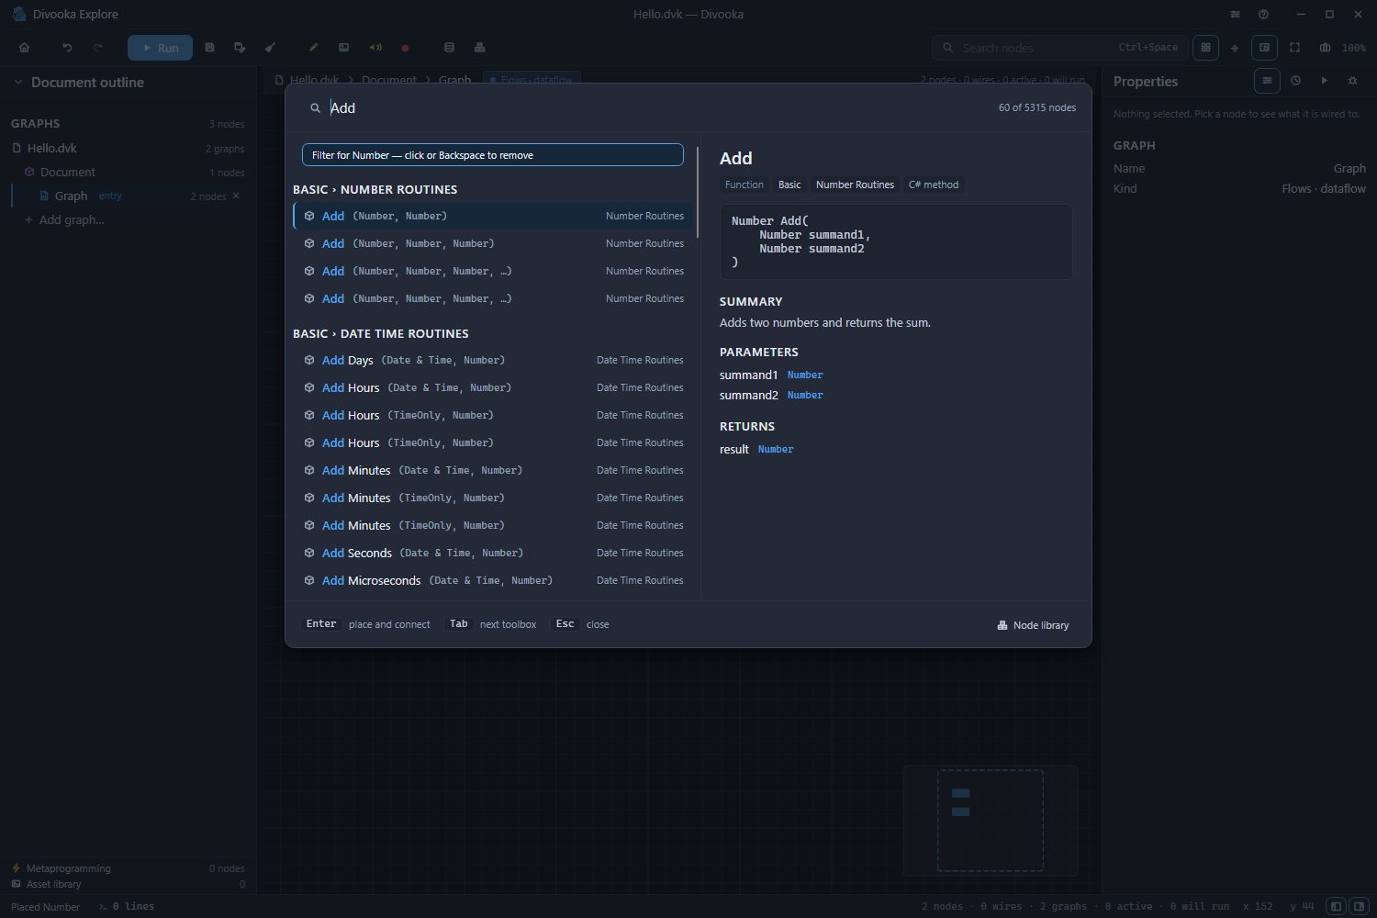The width and height of the screenshot is (1377, 918).
Task: Click the Undo arrow in the toolbar
Action: [67, 48]
